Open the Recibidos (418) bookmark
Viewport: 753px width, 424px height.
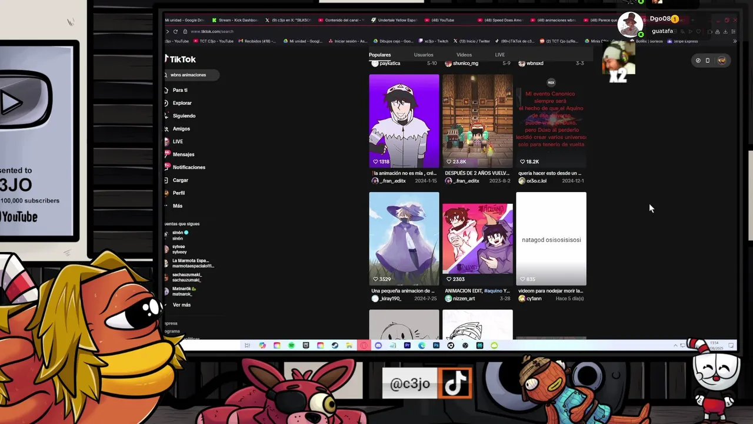pyautogui.click(x=257, y=41)
